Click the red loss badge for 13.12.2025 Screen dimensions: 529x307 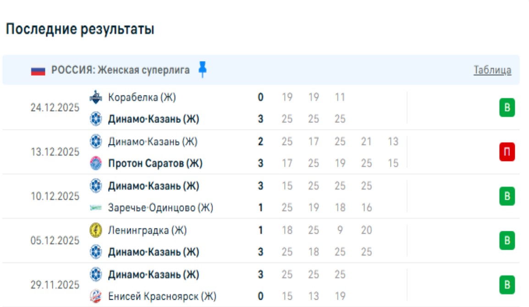pos(507,152)
